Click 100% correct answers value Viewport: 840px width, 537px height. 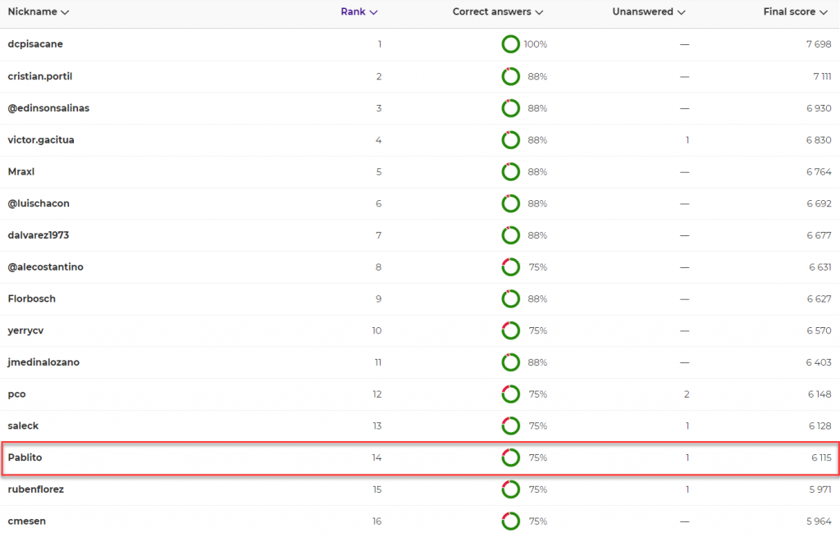536,44
